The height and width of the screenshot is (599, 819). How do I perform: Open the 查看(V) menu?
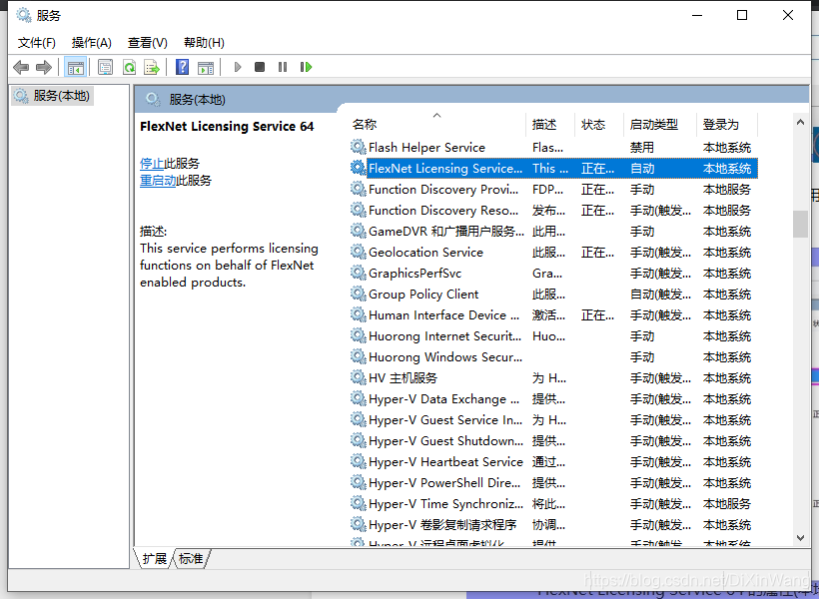[x=147, y=43]
